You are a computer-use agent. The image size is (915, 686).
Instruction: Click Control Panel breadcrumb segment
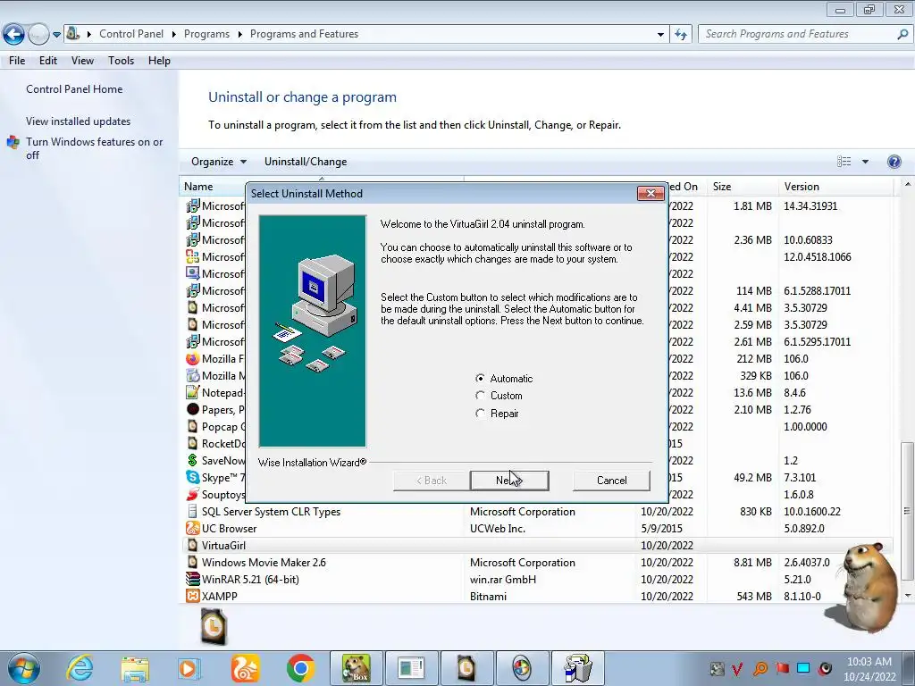pyautogui.click(x=131, y=34)
